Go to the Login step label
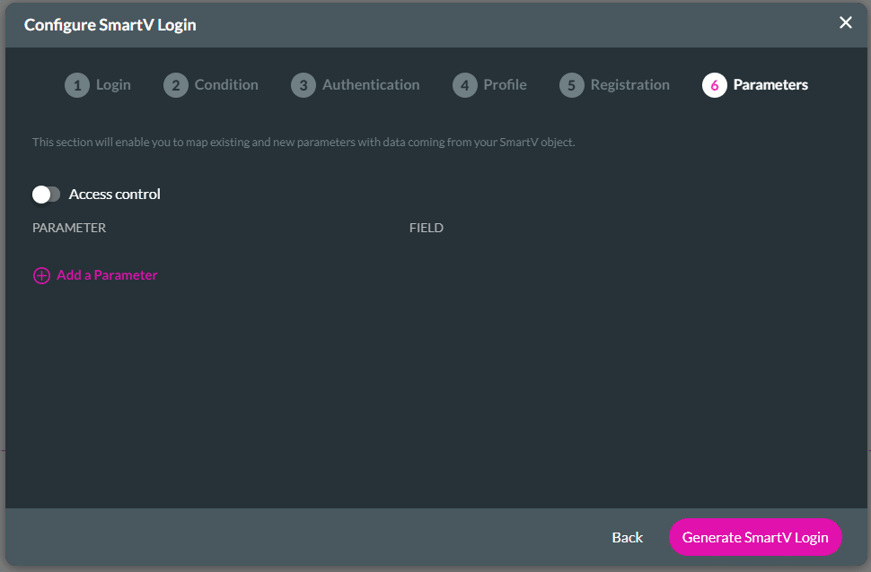This screenshot has height=572, width=871. [x=113, y=85]
